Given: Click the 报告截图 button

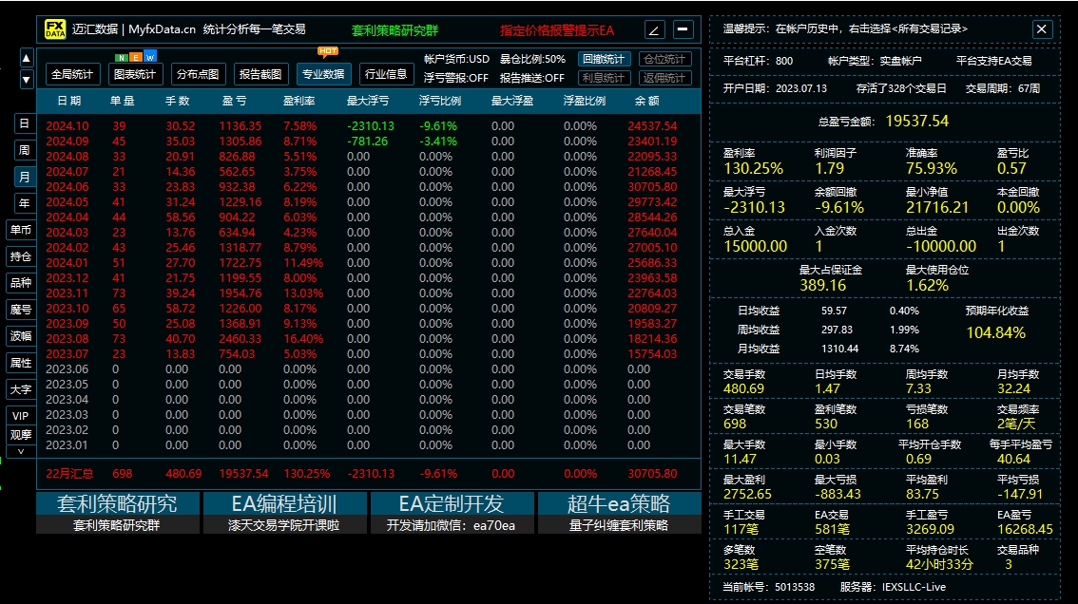Looking at the screenshot, I should [x=260, y=74].
